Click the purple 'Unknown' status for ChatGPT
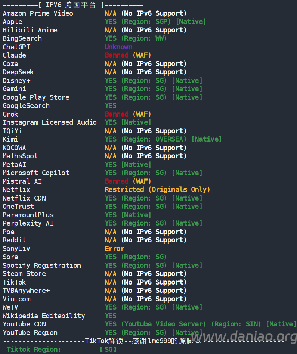 (118, 47)
